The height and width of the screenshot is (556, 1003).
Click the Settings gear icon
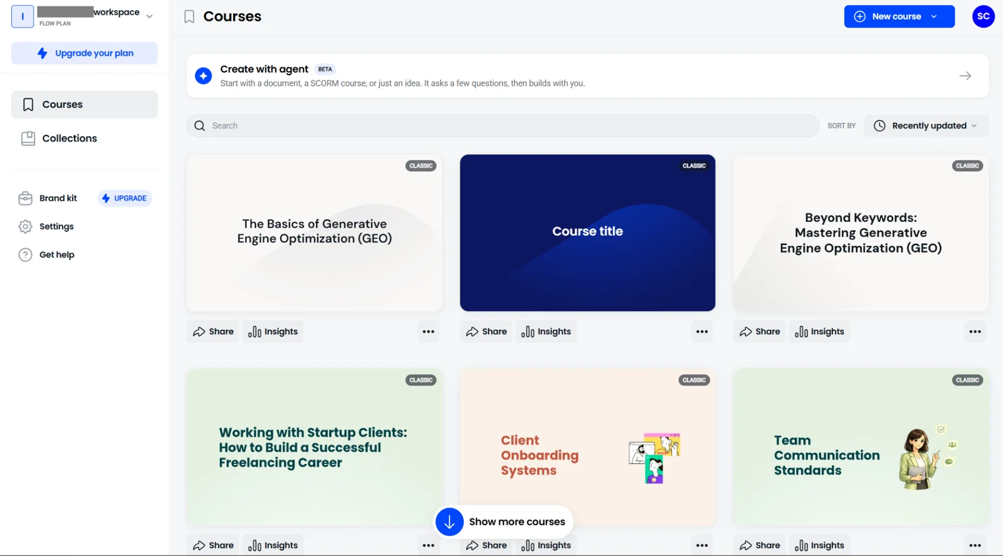(x=25, y=227)
